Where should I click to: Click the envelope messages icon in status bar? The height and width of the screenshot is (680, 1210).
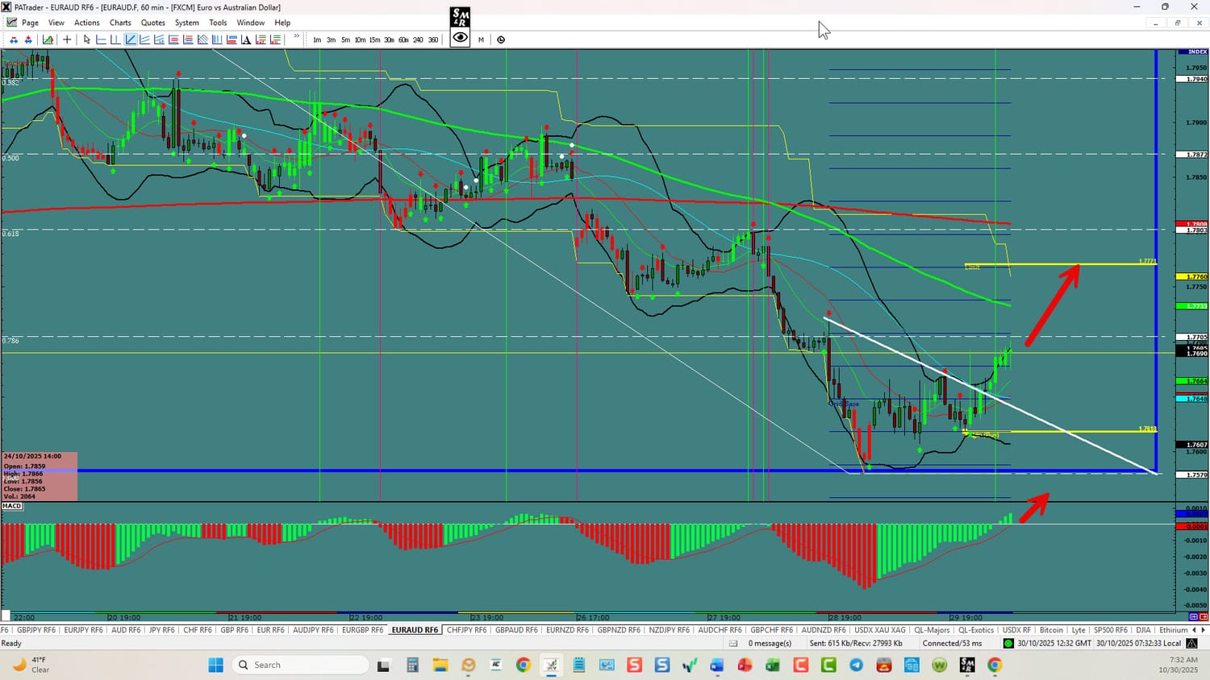pos(733,644)
